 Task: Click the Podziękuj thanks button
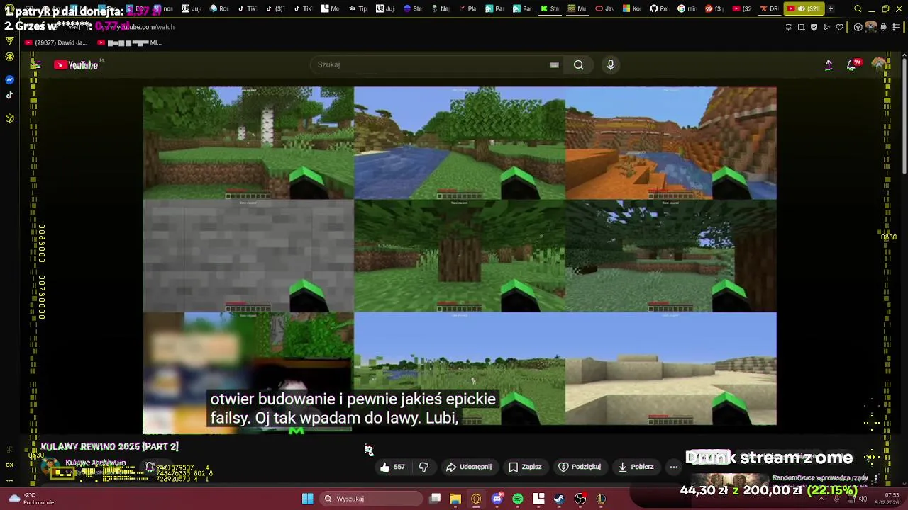[580, 467]
